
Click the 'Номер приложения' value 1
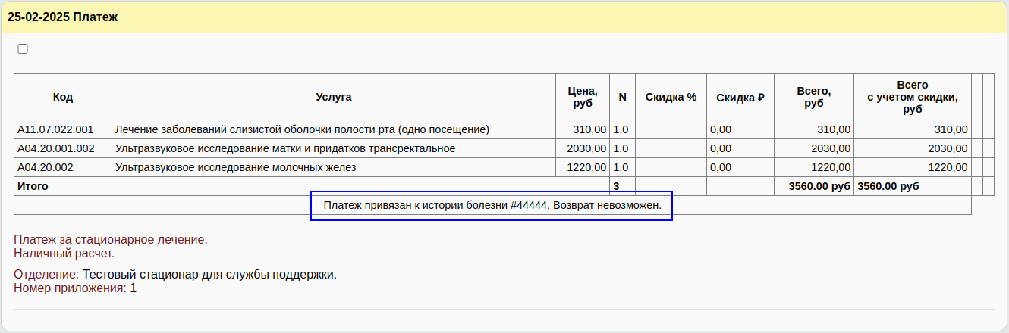[x=134, y=288]
